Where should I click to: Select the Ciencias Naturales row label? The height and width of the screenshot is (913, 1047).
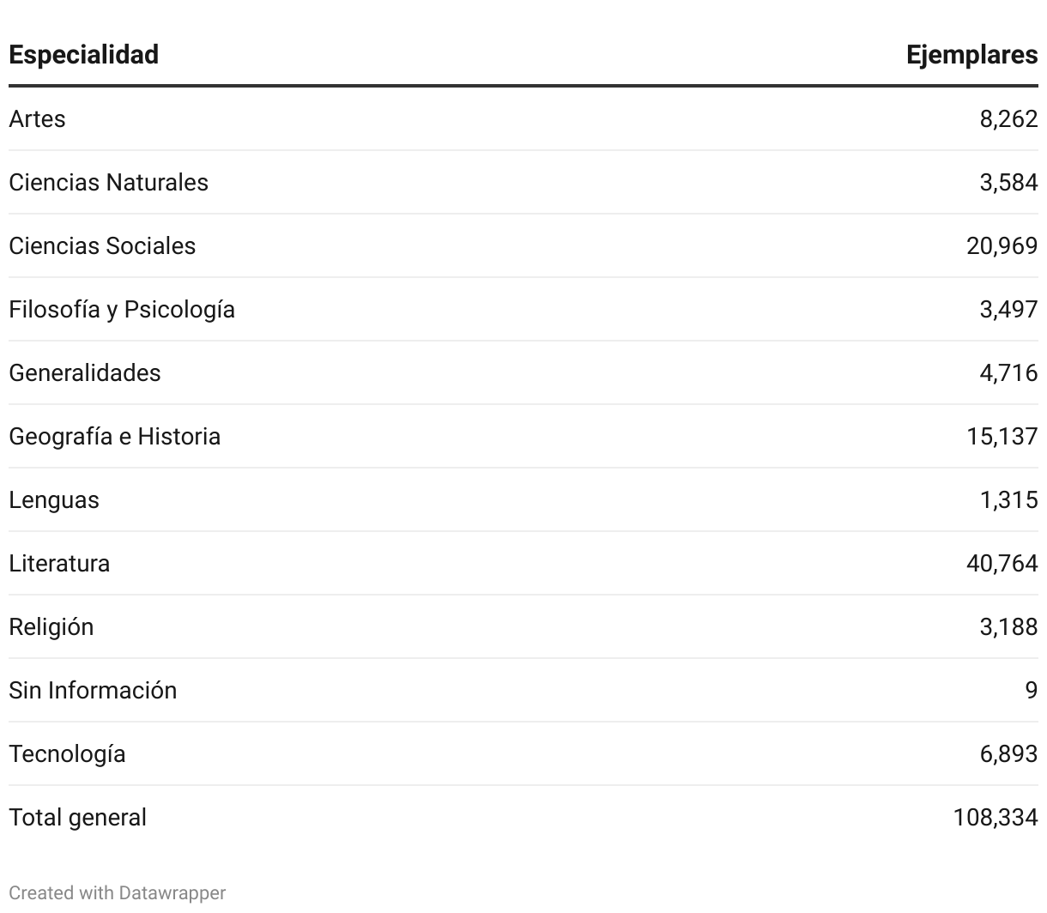click(108, 183)
